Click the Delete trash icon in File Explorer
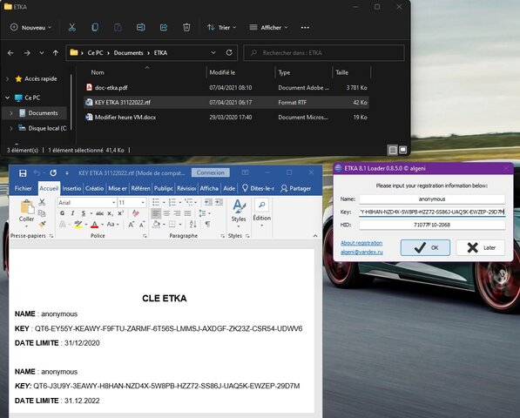Image resolution: width=520 pixels, height=418 pixels. click(x=186, y=28)
